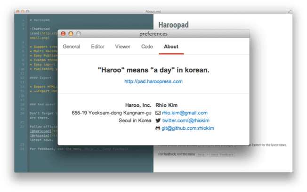The height and width of the screenshot is (192, 307).
Task: Go to the Code tab
Action: (x=147, y=47)
